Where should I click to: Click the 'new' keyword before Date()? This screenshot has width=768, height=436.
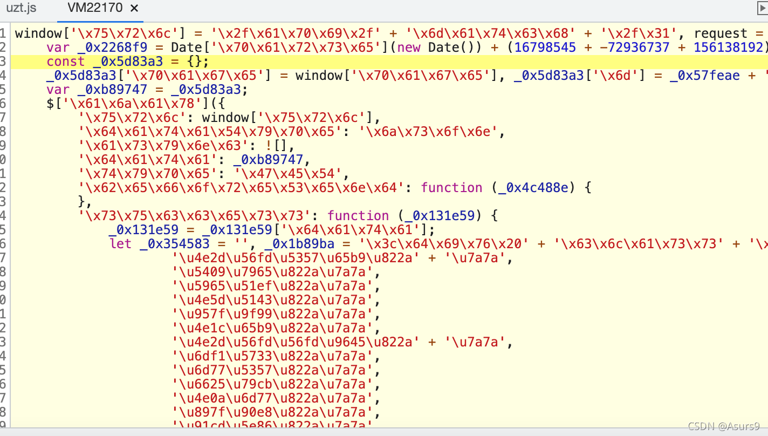click(x=409, y=47)
